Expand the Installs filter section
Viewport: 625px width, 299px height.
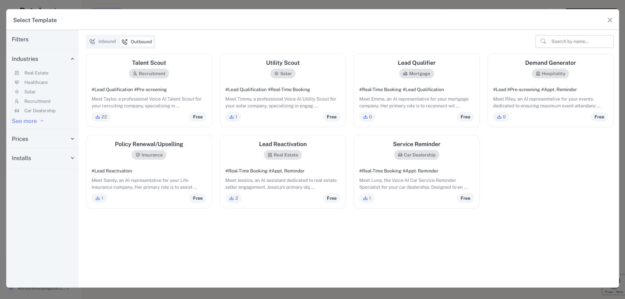point(72,158)
